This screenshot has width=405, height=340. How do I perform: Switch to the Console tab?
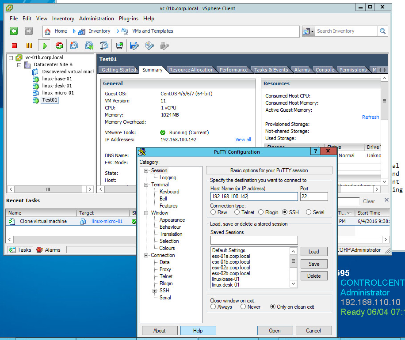[325, 70]
